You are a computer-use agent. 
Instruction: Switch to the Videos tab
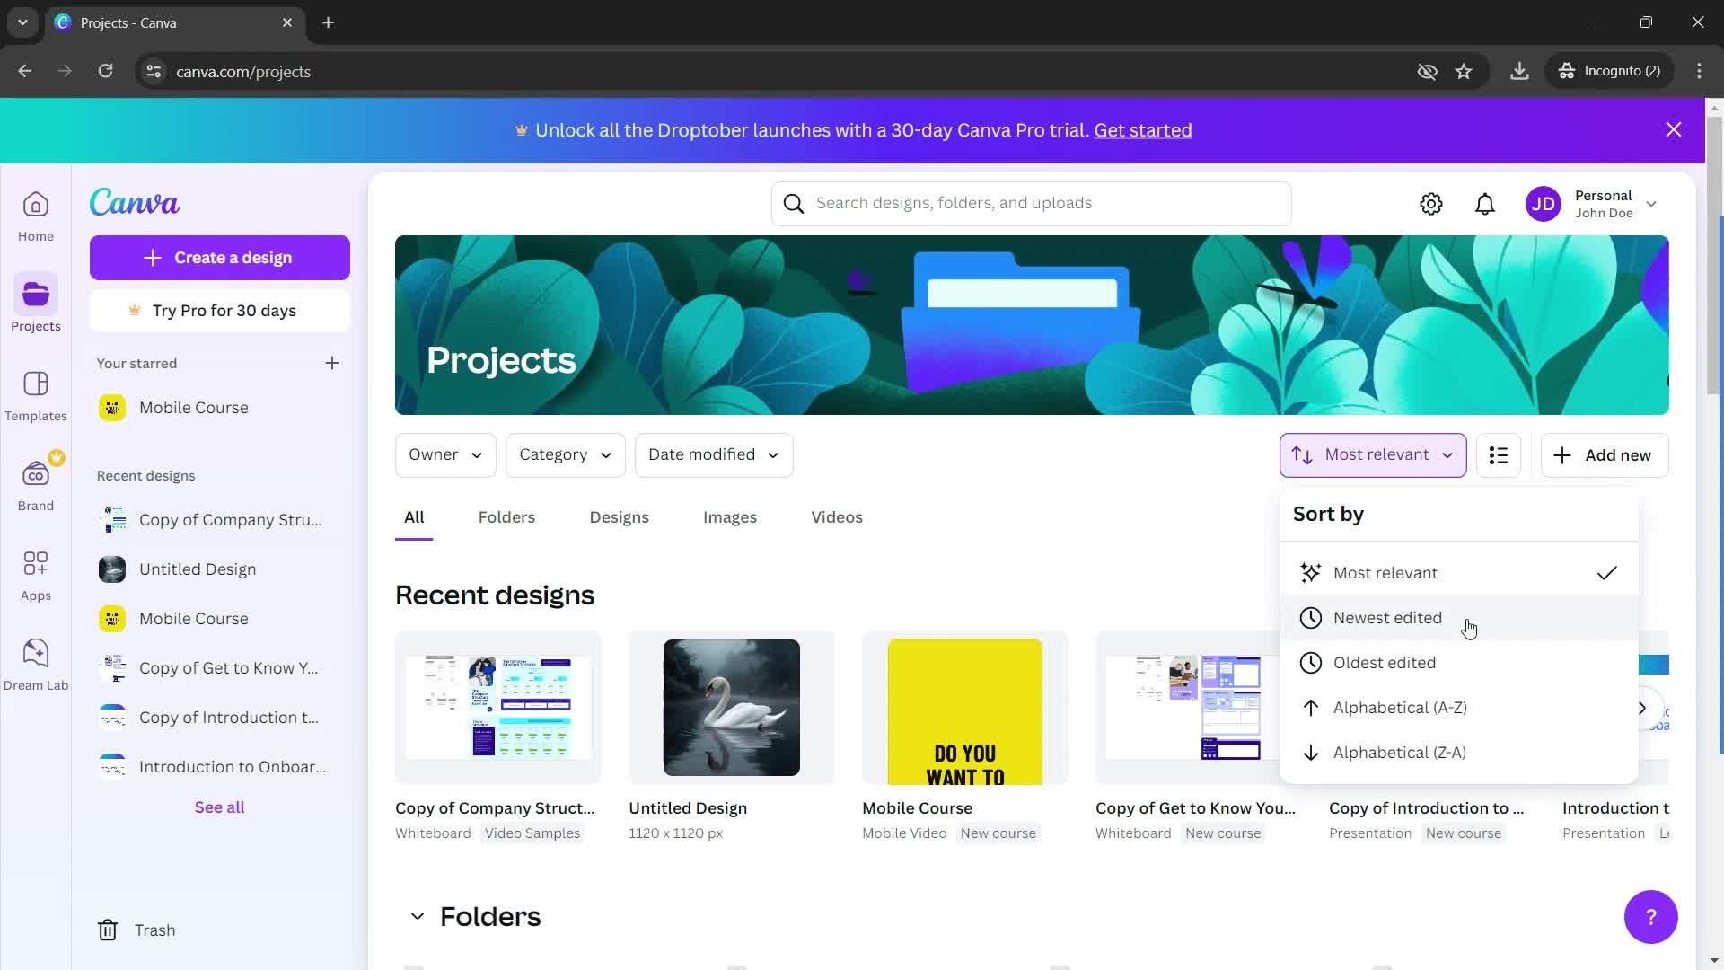(836, 517)
